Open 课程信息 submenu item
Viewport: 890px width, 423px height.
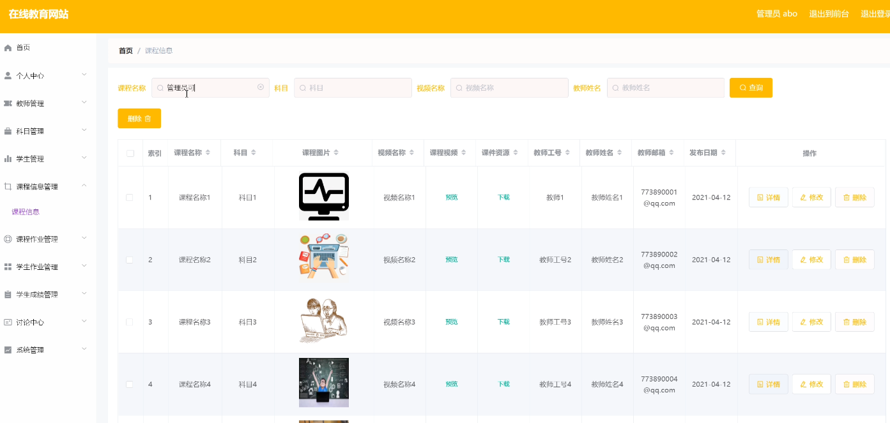click(26, 212)
